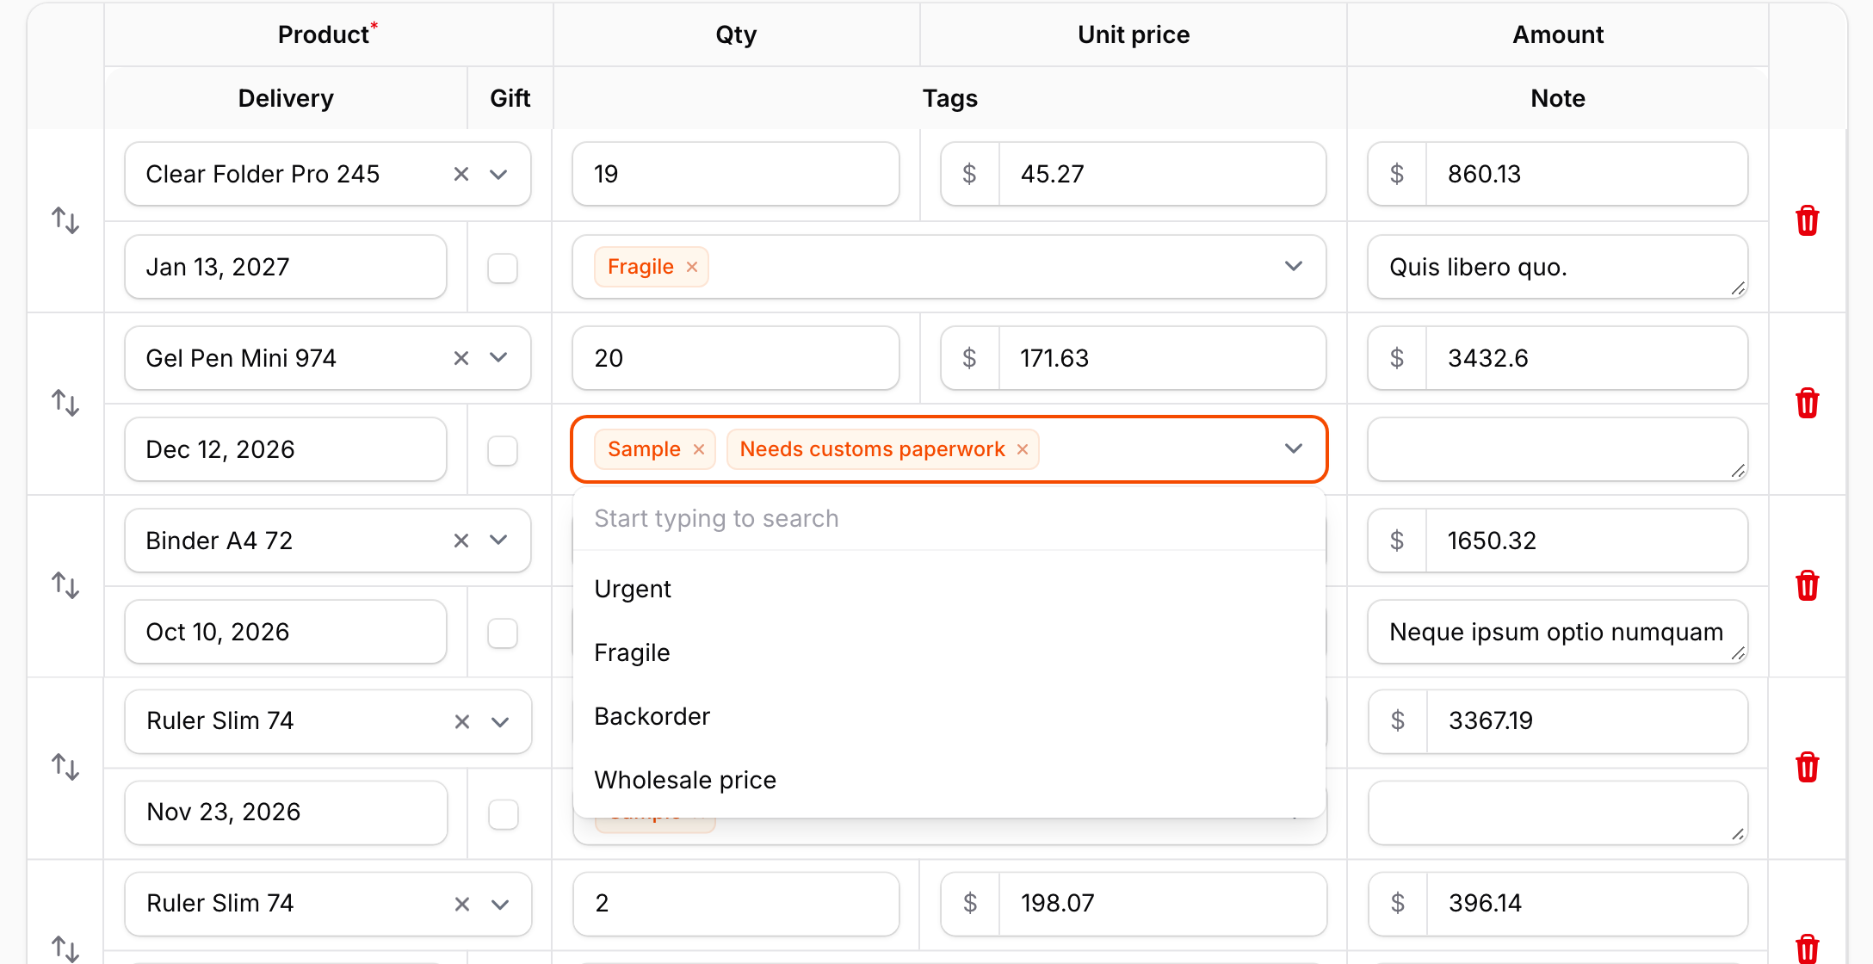Reorder handle for Binder A4 72 row
This screenshot has width=1873, height=964.
point(65,585)
